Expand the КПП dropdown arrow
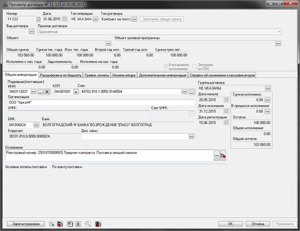The width and height of the screenshot is (300, 231). 75,91
